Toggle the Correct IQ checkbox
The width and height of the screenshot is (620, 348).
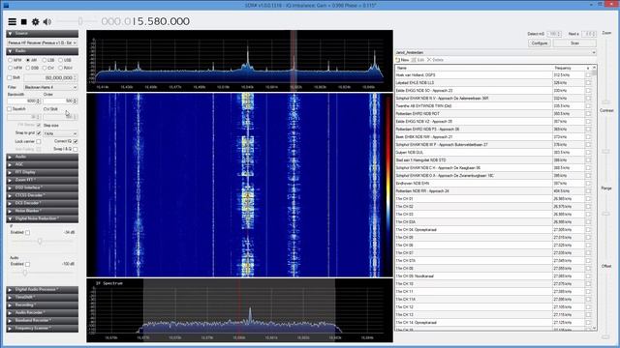(x=76, y=141)
